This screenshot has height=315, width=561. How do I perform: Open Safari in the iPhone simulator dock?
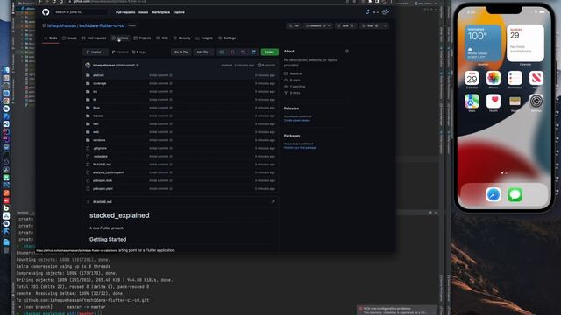[x=493, y=194]
